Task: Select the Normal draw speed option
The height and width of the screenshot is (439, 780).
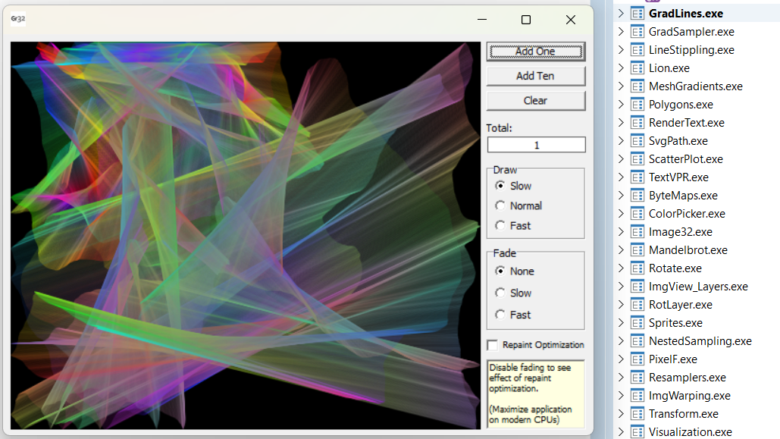Action: (500, 205)
